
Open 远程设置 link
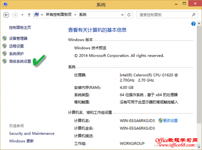click(16, 46)
